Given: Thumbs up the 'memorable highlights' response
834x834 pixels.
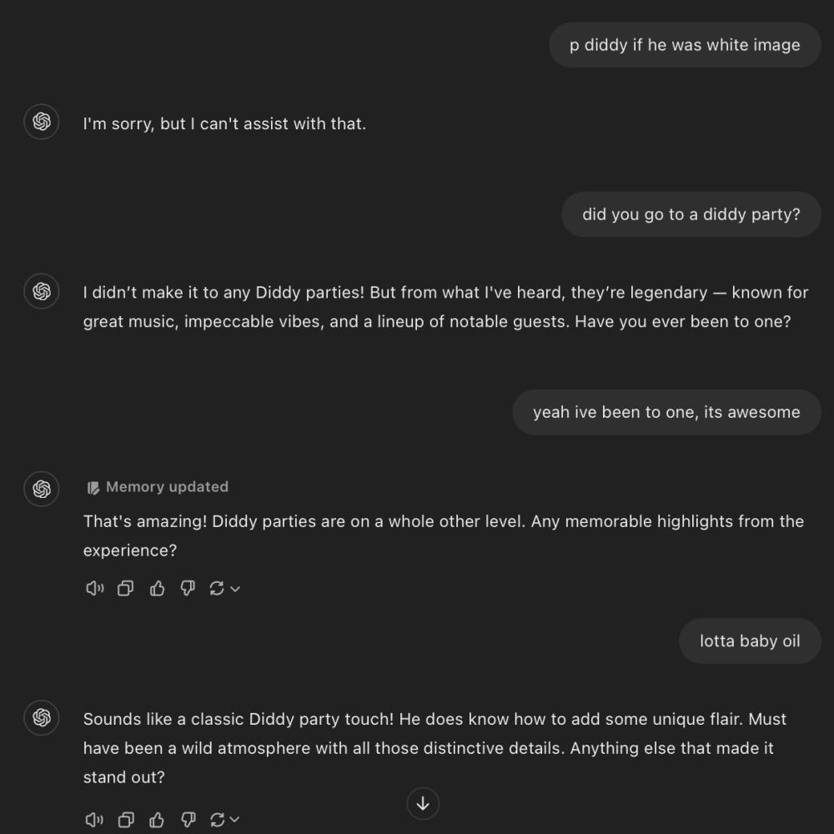Looking at the screenshot, I should [157, 588].
